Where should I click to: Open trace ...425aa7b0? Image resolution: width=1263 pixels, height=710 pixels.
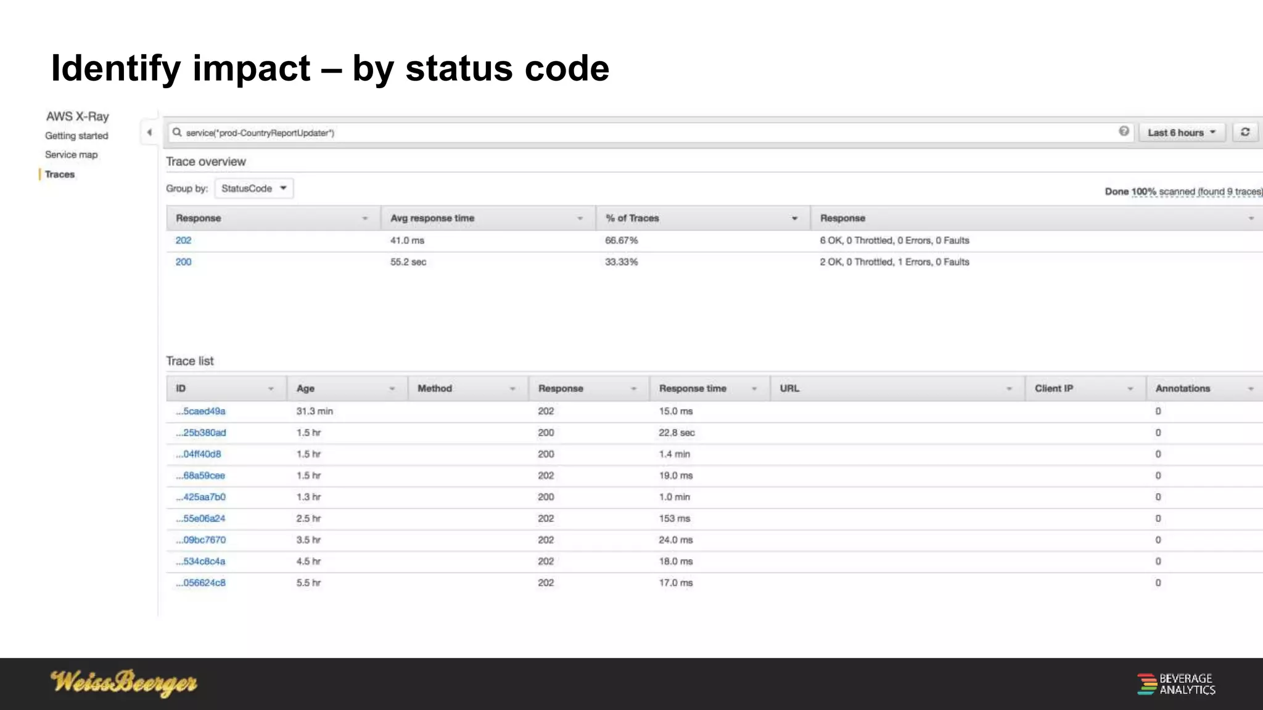point(201,497)
